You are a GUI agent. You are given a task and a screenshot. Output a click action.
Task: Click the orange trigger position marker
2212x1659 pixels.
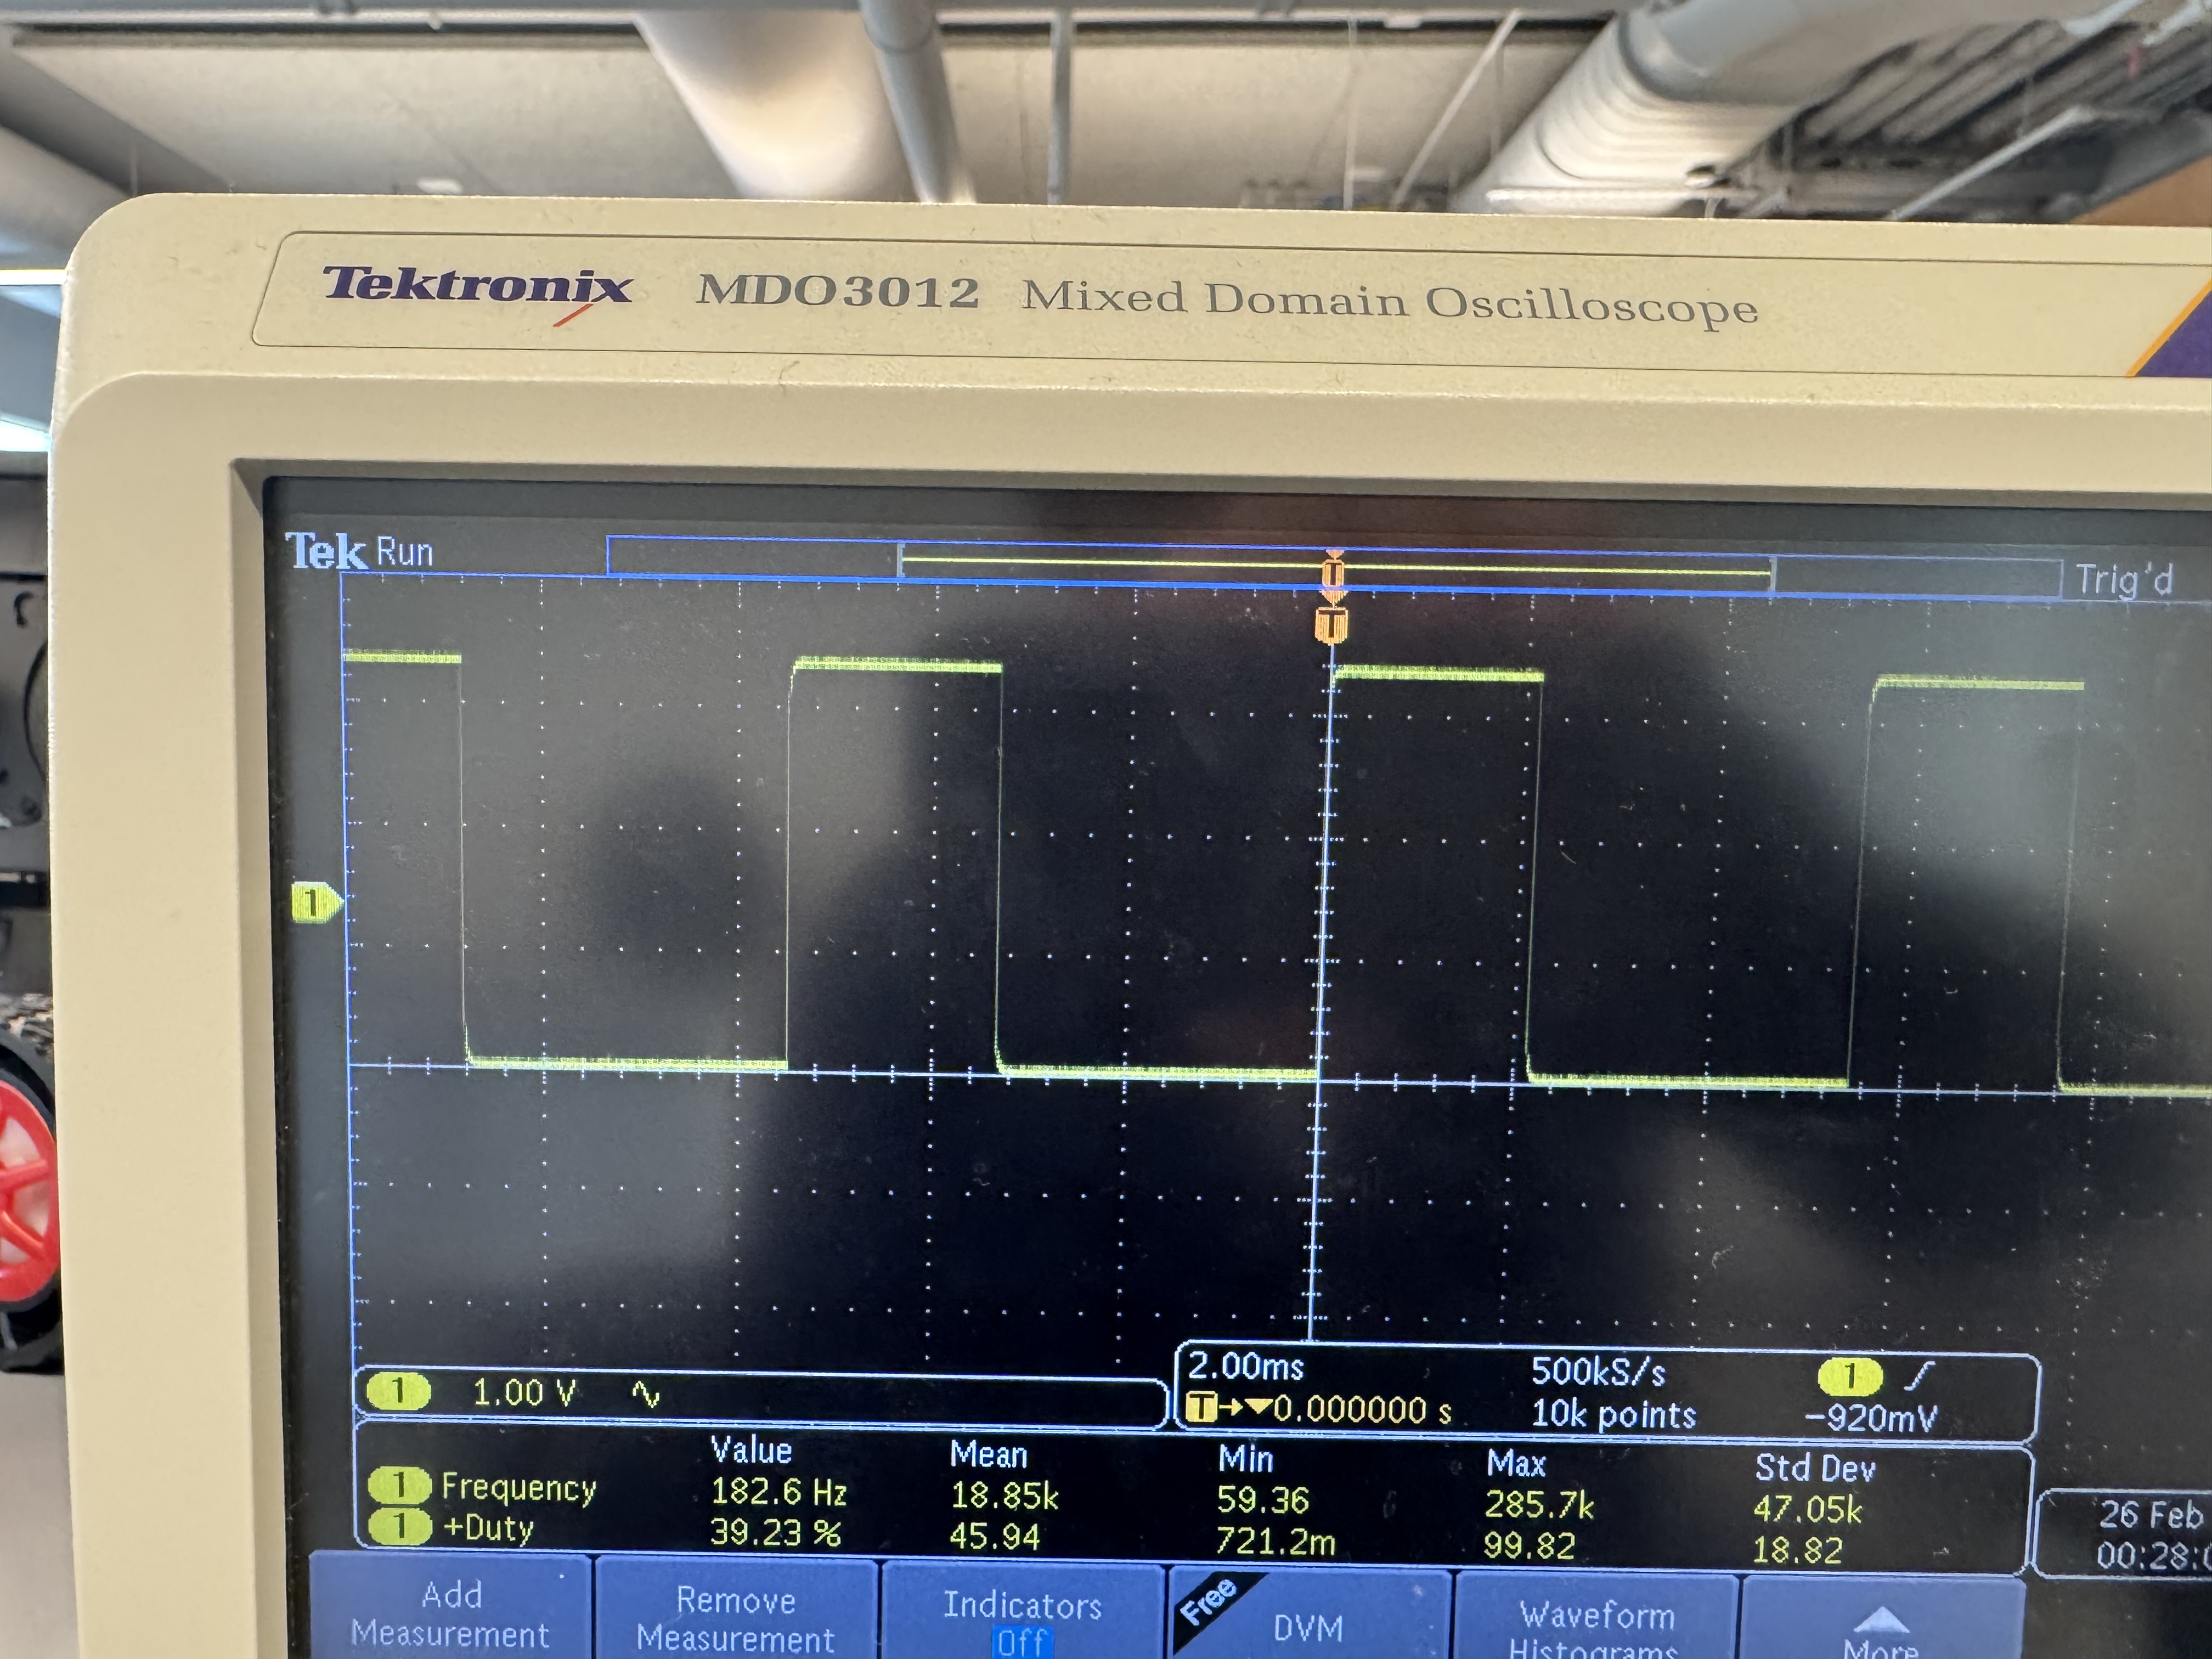point(1331,625)
